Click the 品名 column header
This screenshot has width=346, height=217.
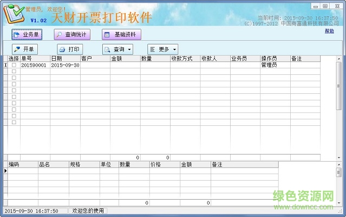(54, 164)
